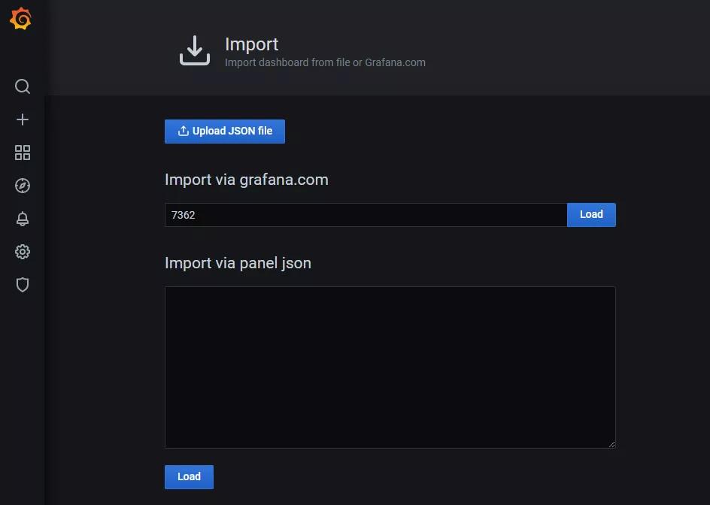Screen dimensions: 710x505
Task: Click the "Import dashboard from file or Grafana.com" subtitle
Action: click(x=325, y=62)
